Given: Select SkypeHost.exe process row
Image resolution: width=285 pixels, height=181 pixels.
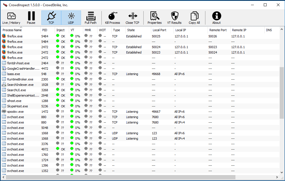Looking at the screenshot, I should 140,106.
